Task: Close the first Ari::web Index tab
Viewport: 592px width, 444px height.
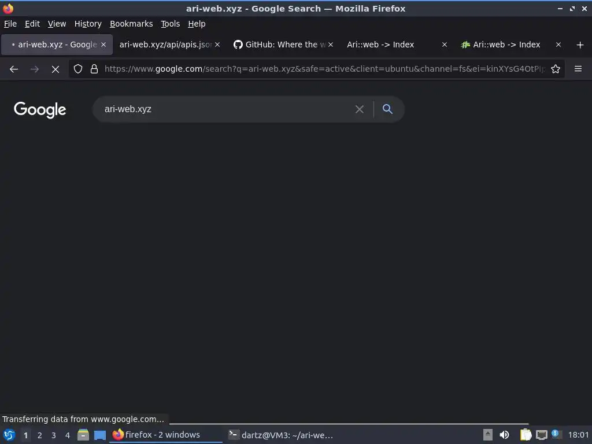Action: click(445, 45)
